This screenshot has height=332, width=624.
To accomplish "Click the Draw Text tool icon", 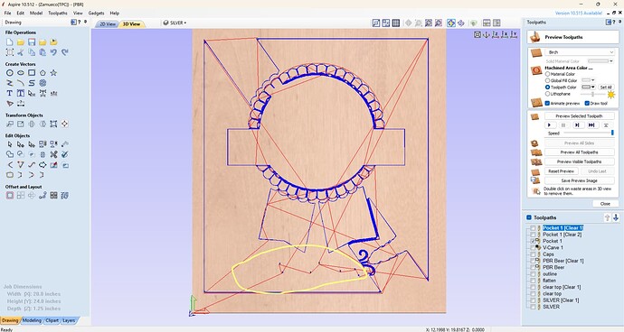I will pyautogui.click(x=10, y=93).
